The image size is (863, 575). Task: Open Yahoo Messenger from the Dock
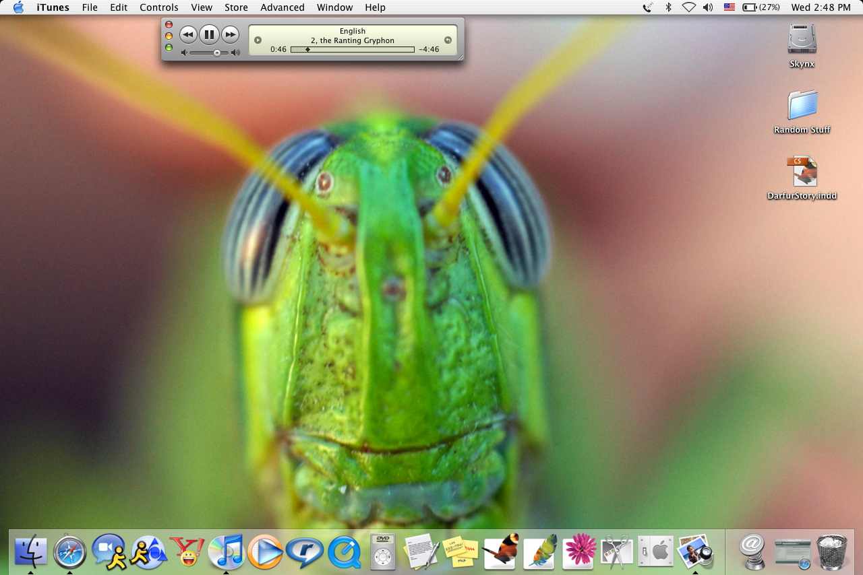pos(187,551)
